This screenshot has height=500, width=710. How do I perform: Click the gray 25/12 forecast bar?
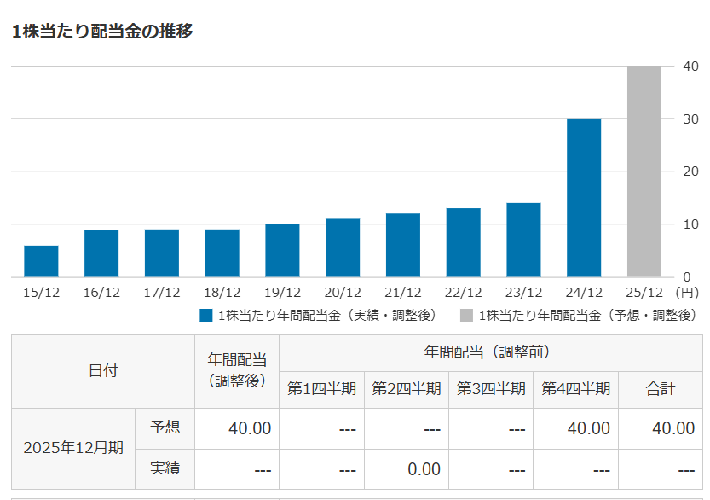pos(644,172)
